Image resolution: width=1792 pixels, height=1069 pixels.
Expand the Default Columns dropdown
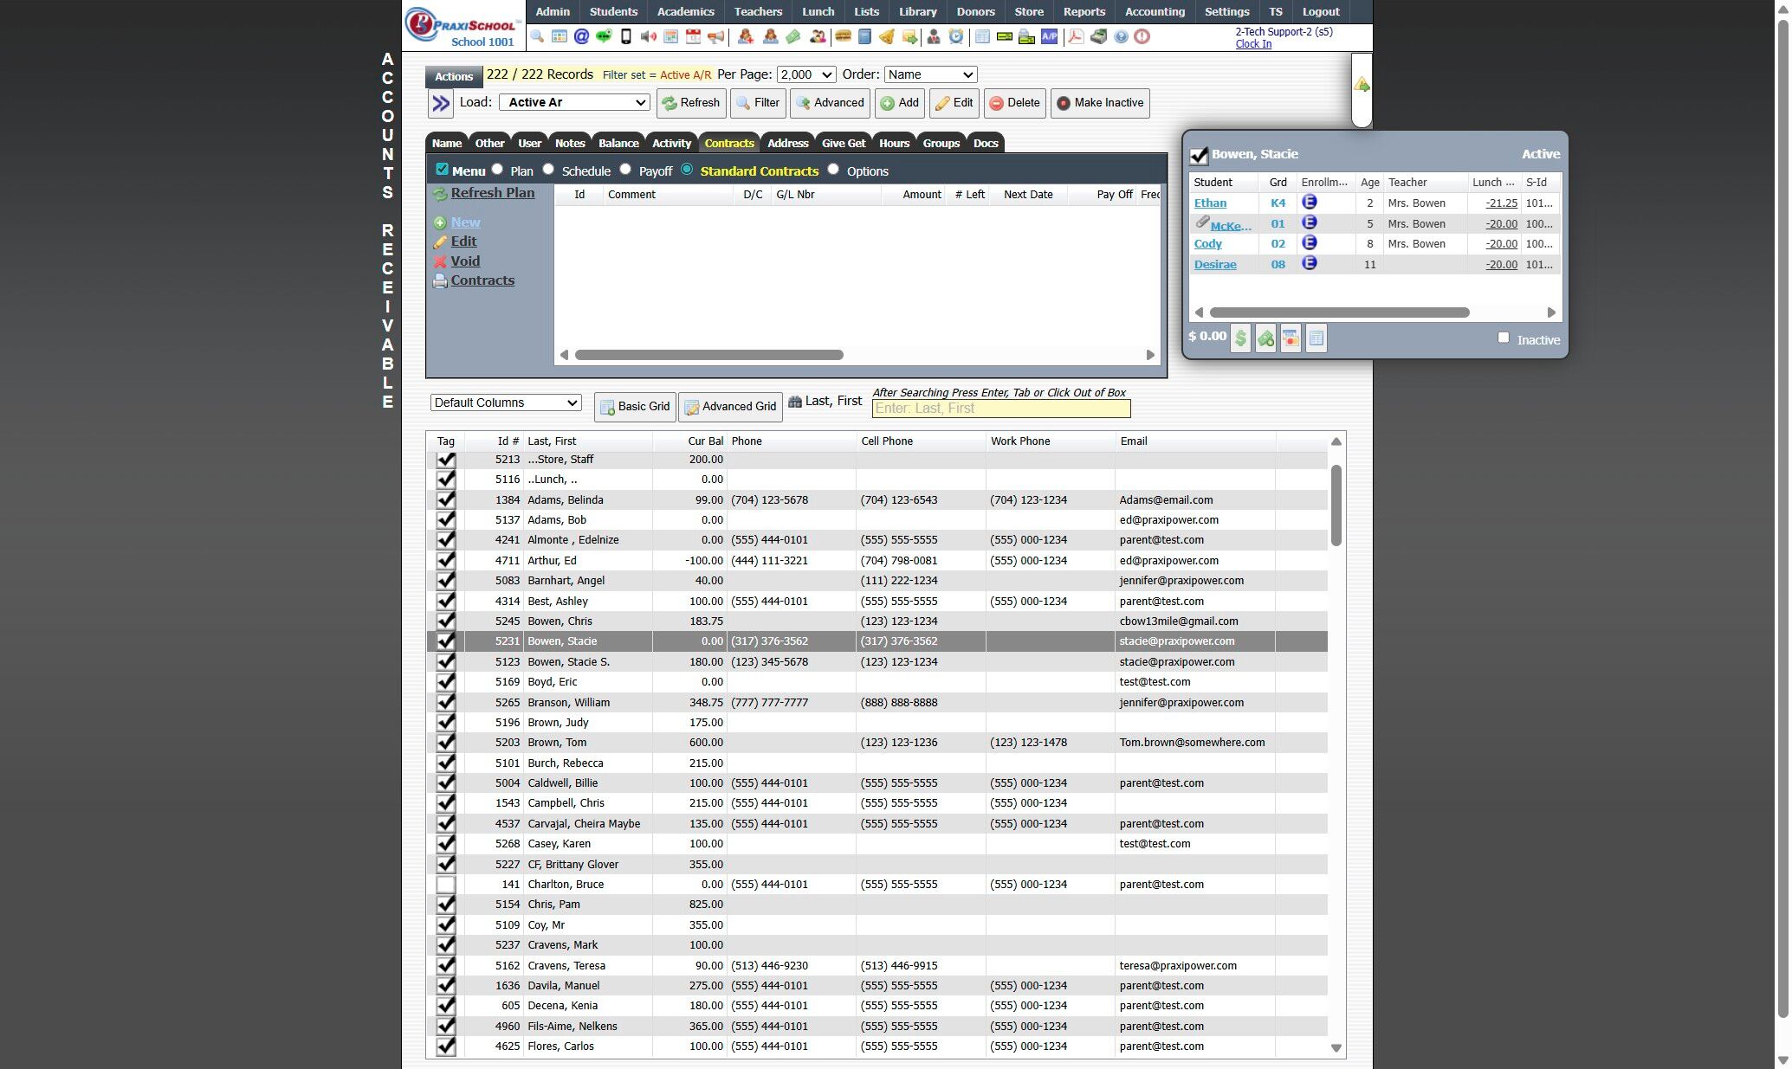tap(506, 402)
